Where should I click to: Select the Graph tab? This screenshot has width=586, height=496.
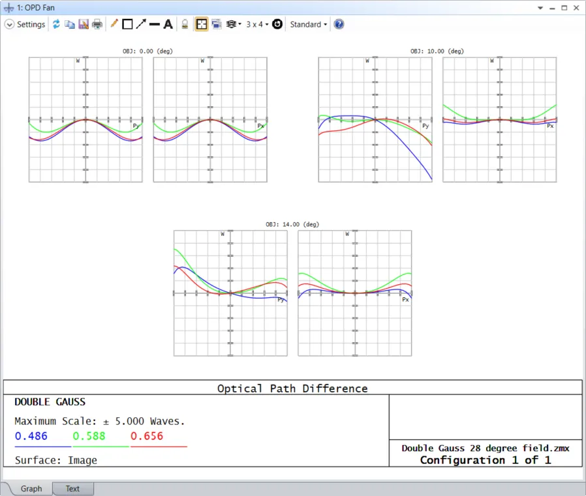[31, 489]
